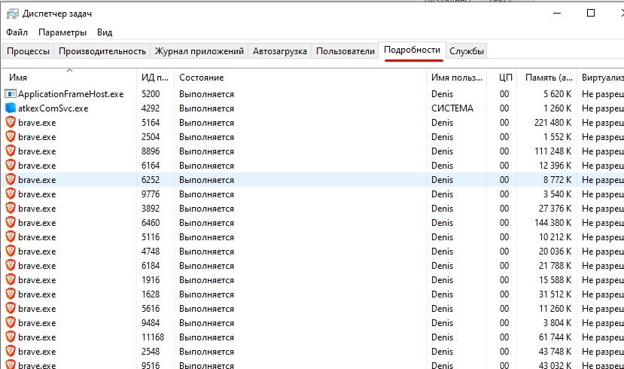Click the Brave icon for PID 1916
Image resolution: width=624 pixels, height=369 pixels.
tap(11, 280)
